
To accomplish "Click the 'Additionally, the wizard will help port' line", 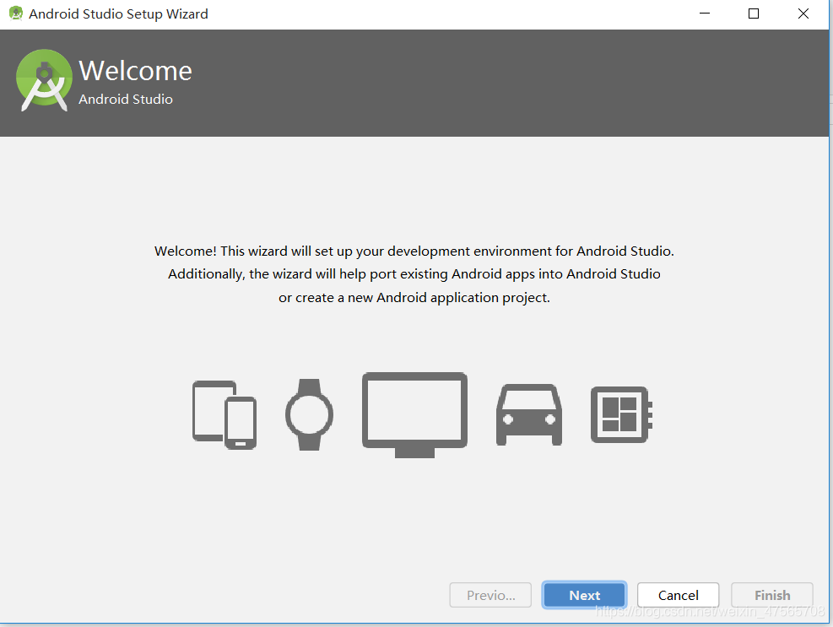I will 414,274.
